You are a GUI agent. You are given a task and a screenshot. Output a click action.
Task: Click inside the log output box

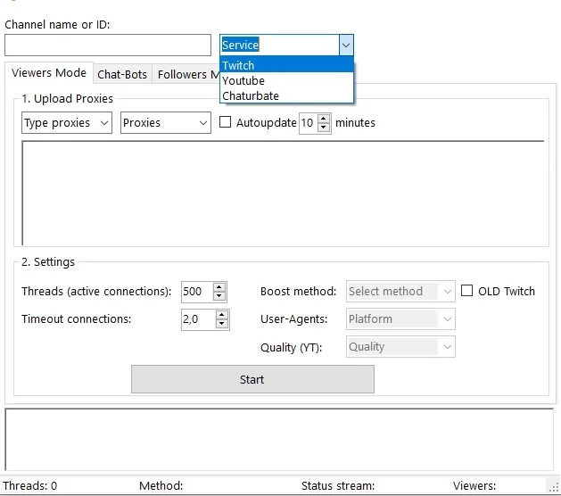(x=279, y=440)
